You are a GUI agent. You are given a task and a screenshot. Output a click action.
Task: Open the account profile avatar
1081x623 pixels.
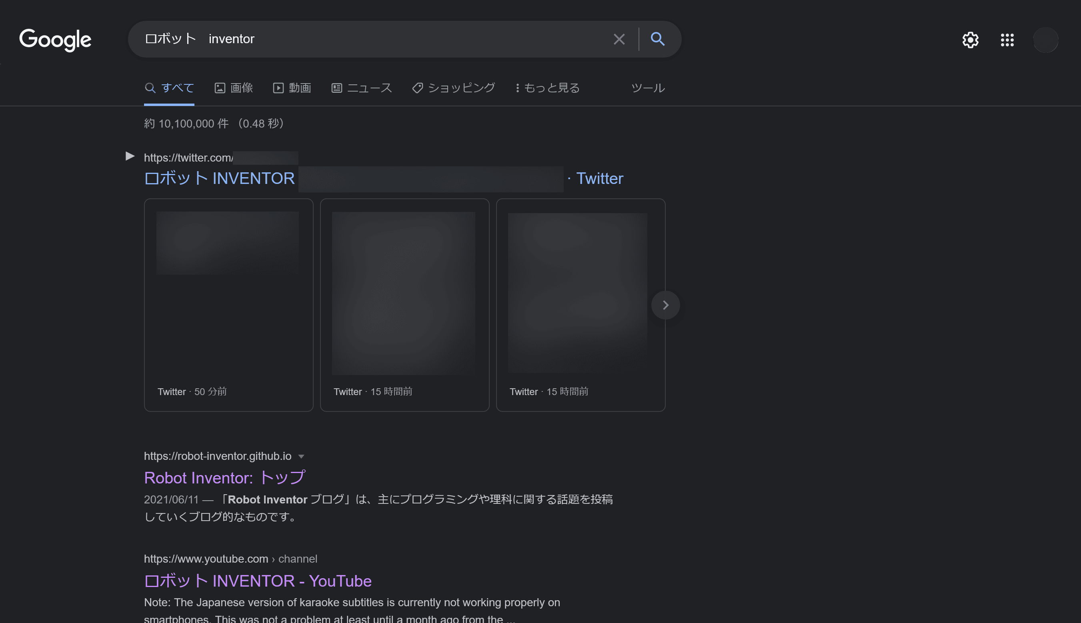[x=1045, y=40]
